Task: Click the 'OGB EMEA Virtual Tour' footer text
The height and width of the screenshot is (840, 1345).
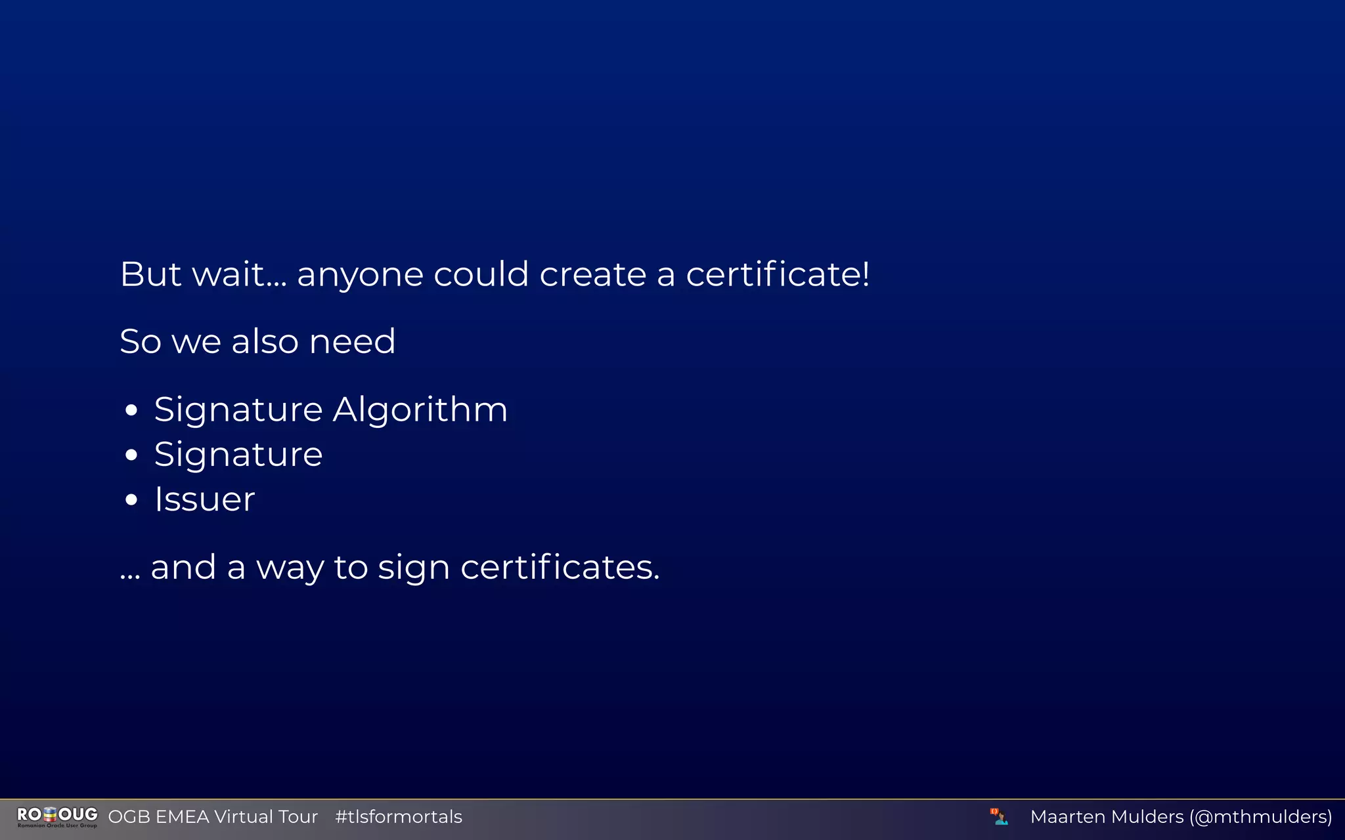Action: (213, 817)
